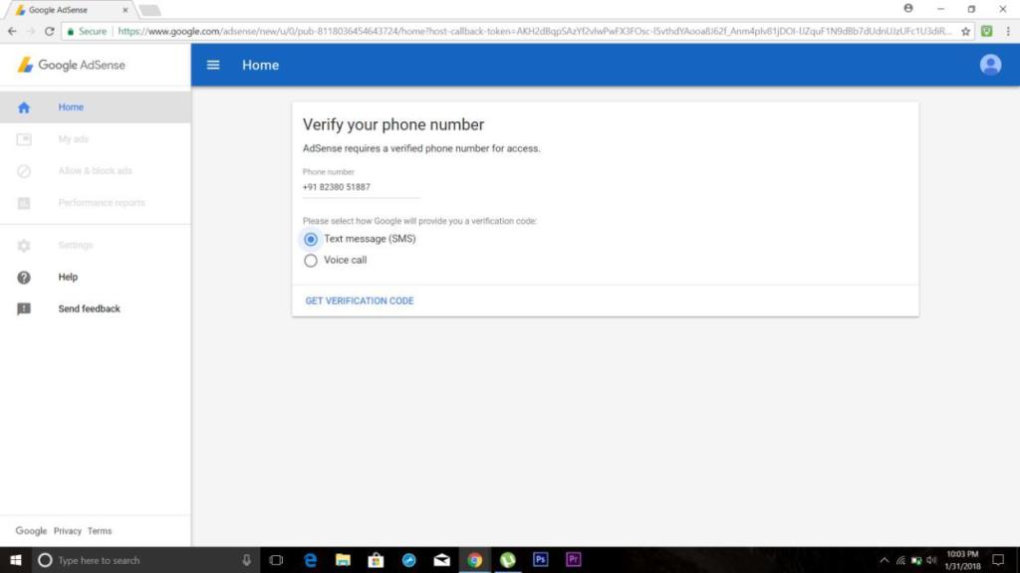Click GET VERIFICATION CODE button
Viewport: 1020px width, 573px height.
pos(360,301)
